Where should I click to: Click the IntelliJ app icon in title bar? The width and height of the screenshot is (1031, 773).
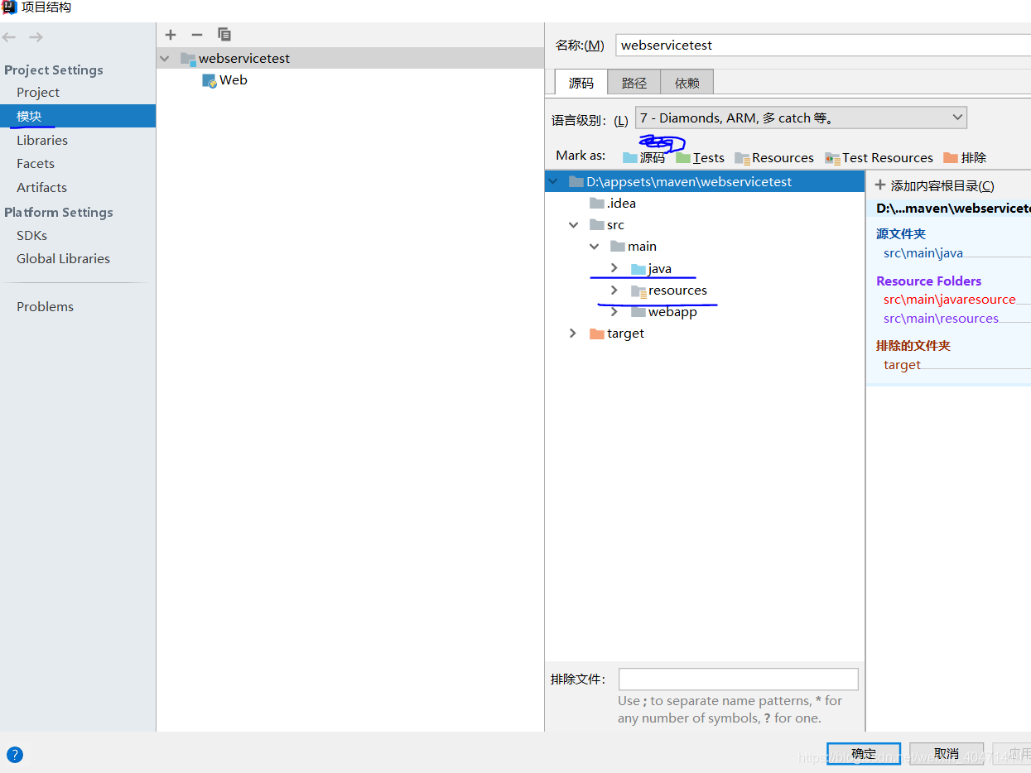9,7
